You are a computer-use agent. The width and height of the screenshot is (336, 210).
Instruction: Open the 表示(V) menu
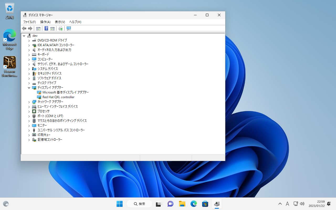pyautogui.click(x=60, y=22)
